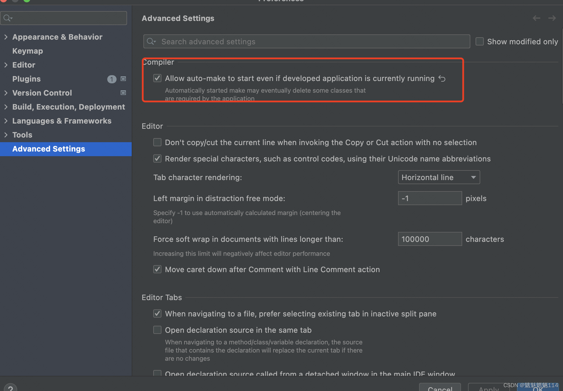Uncheck Render special characters option

pos(157,158)
